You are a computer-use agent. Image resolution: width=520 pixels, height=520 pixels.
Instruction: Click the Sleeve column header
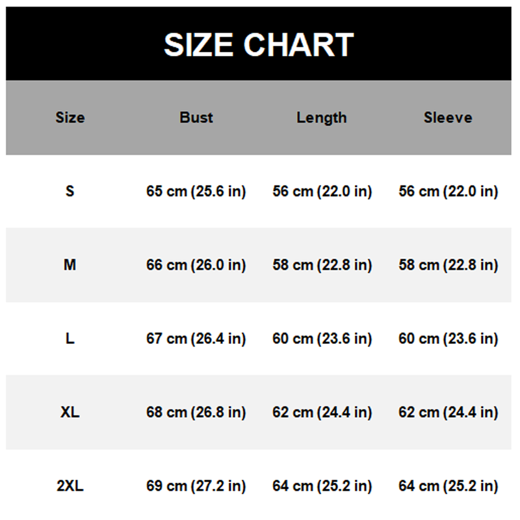tap(448, 118)
